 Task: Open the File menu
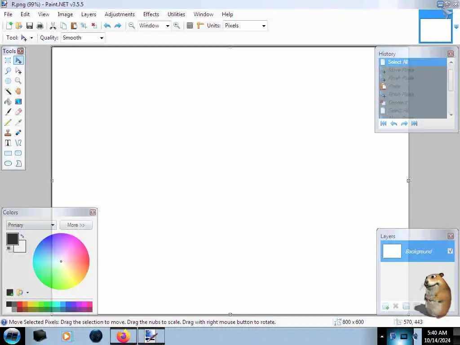[8, 14]
